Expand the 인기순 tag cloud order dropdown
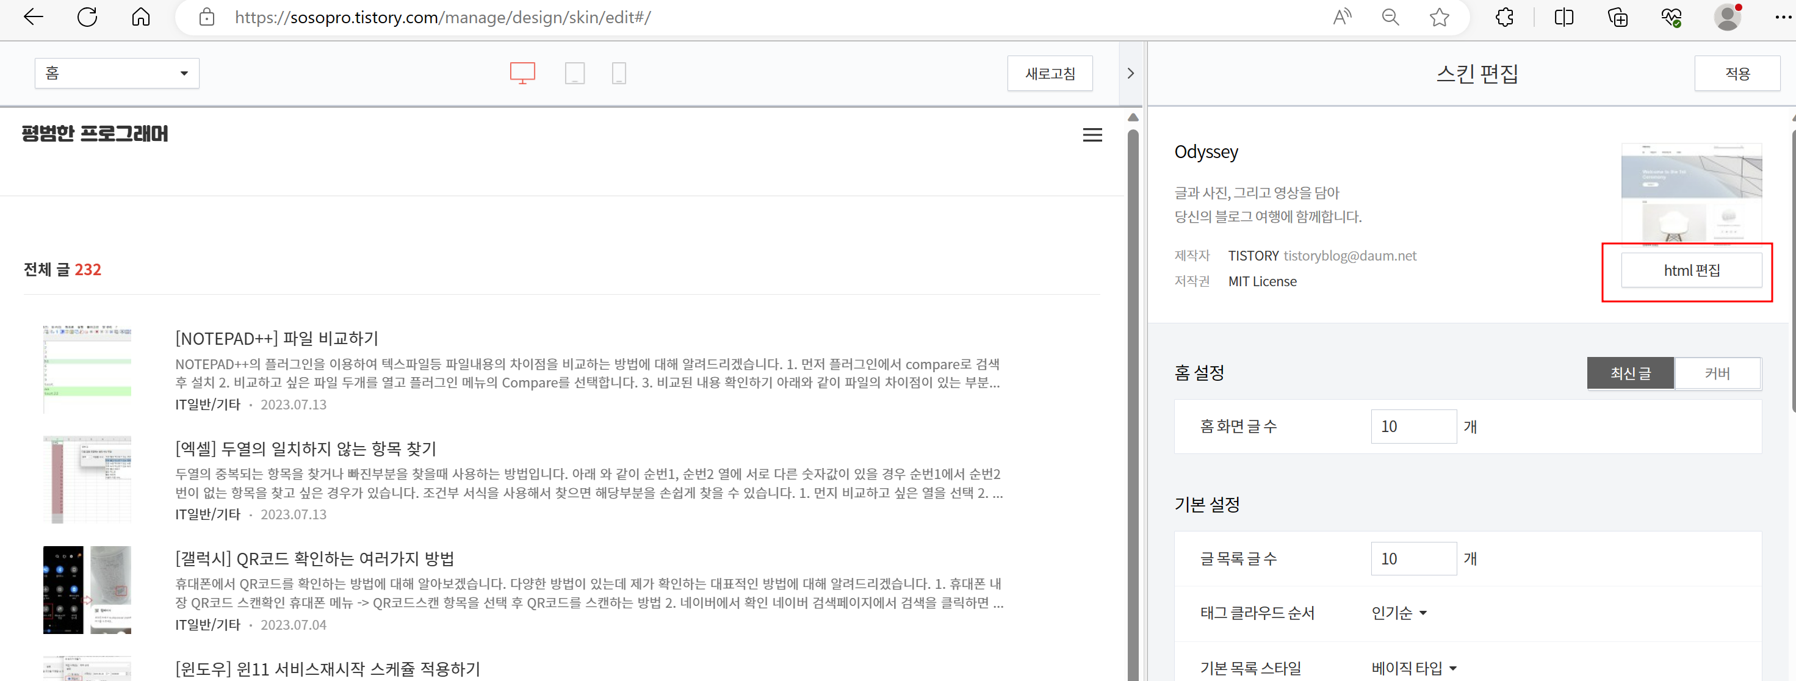 (x=1399, y=613)
